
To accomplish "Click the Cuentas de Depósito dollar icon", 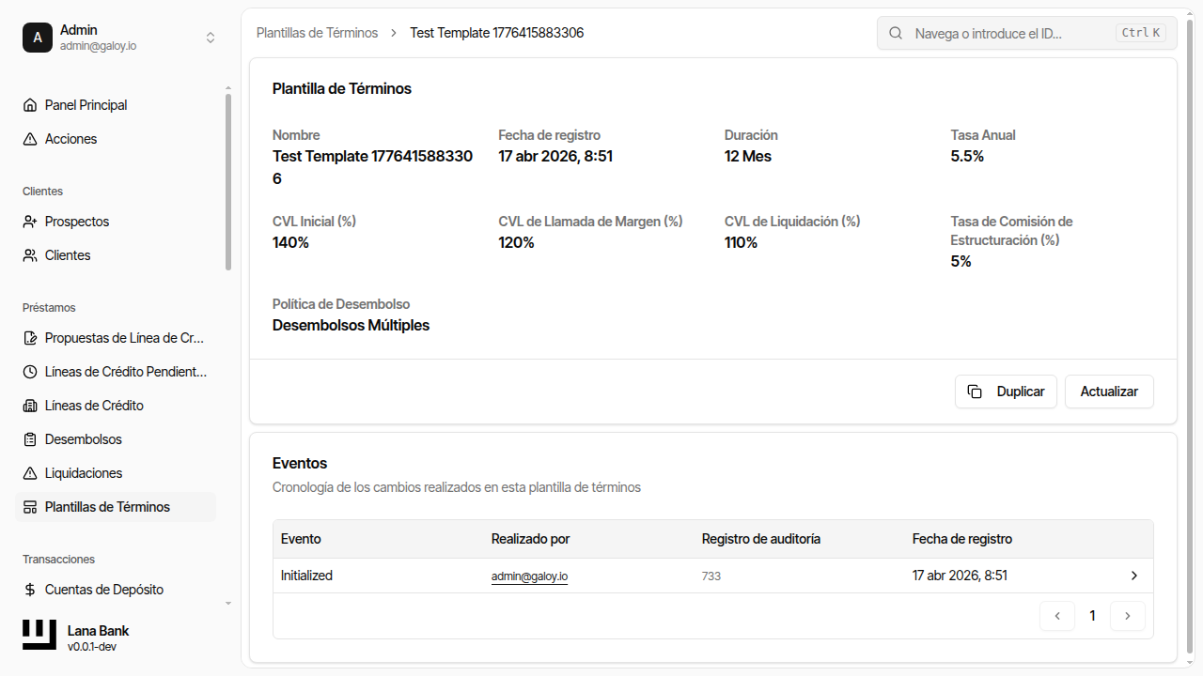I will (x=30, y=590).
